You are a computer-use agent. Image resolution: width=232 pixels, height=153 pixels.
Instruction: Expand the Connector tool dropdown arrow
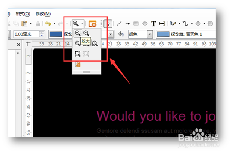pos(192,23)
